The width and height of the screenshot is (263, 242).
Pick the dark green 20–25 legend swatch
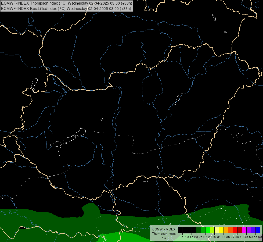click(x=199, y=230)
